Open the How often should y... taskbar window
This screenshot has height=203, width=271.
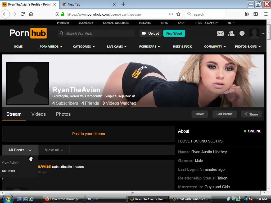[63, 199]
